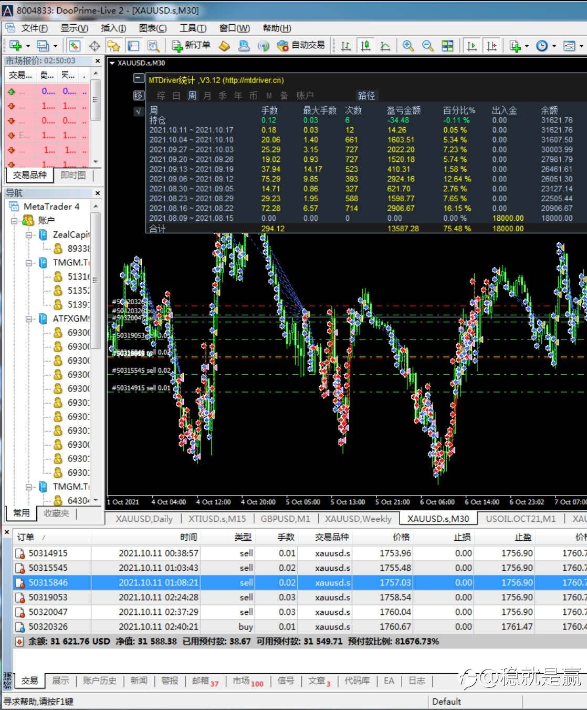Click the 路径 button in MTDriver panel
Screen dimensions: 587x710
pos(366,96)
